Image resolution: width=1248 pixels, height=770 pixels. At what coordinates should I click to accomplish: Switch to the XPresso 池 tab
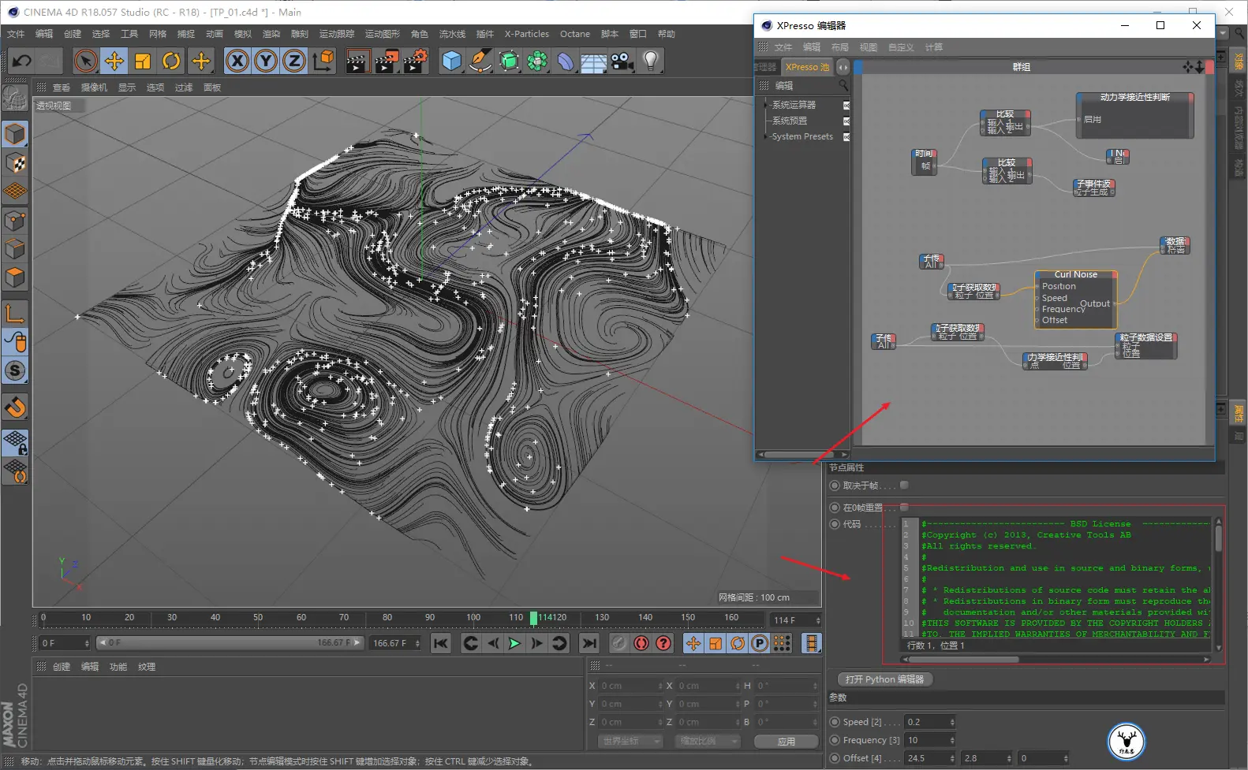coord(806,67)
